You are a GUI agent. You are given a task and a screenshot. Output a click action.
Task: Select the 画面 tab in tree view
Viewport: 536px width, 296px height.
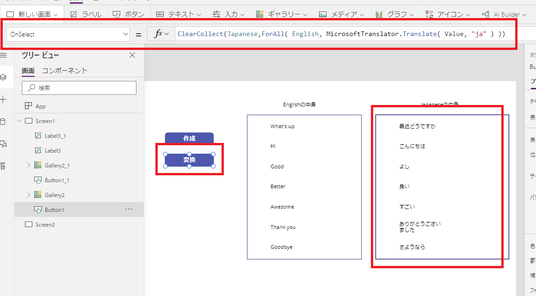point(28,70)
